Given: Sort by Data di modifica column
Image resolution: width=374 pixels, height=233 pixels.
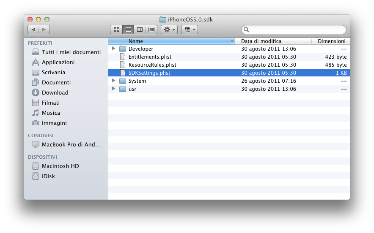Looking at the screenshot, I should pyautogui.click(x=273, y=41).
